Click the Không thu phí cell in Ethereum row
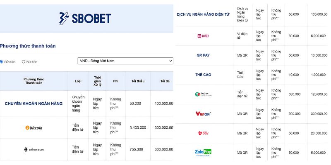The image size is (331, 165). tap(116, 149)
